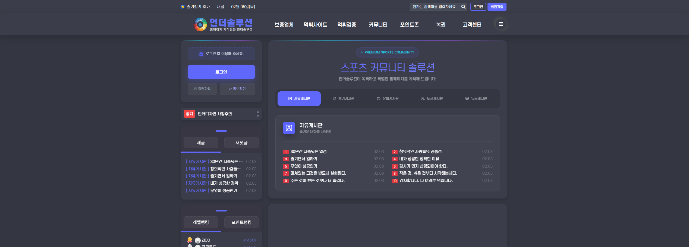Click into the search input field

pos(435,7)
